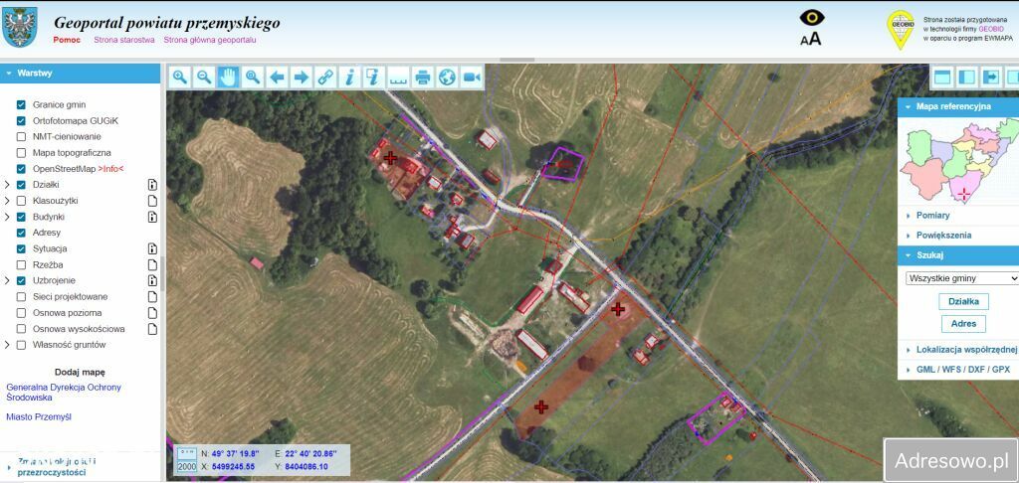Expand the Lokalizacja współrzędnej section
The width and height of the screenshot is (1019, 483).
[958, 349]
